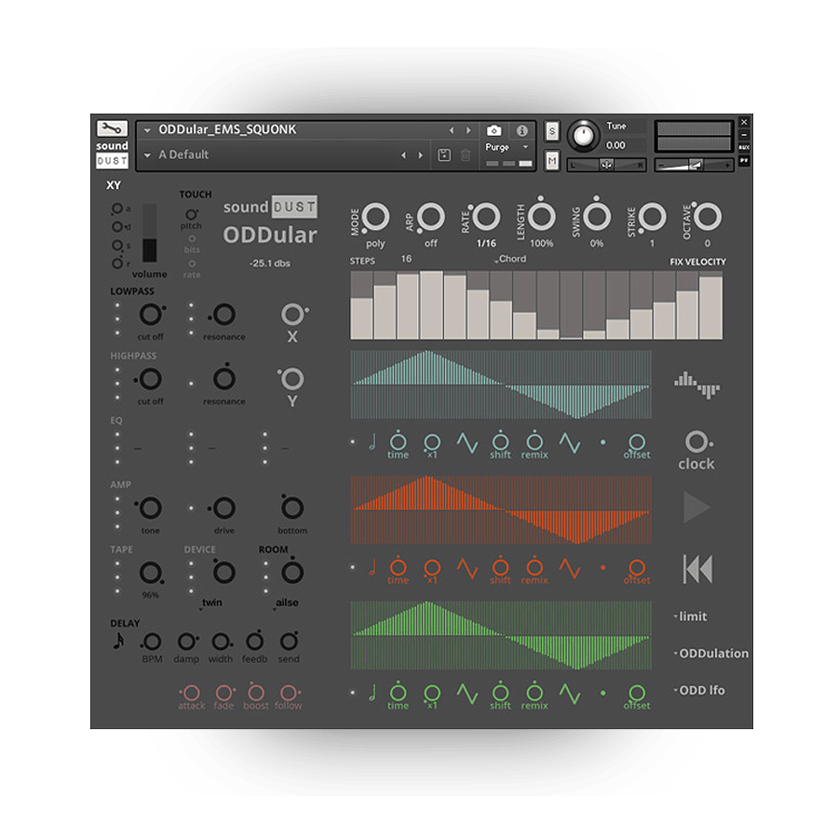Click the lowpass cut off knob
The height and width of the screenshot is (838, 838).
151,315
